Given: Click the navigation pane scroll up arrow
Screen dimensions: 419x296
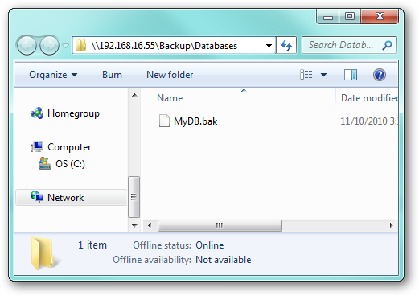Looking at the screenshot, I should tap(135, 95).
